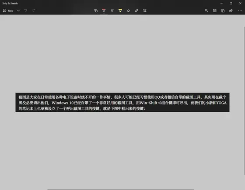Click the horizontal scrollbar at the bottom
The height and width of the screenshot is (190, 245).
pos(121,189)
